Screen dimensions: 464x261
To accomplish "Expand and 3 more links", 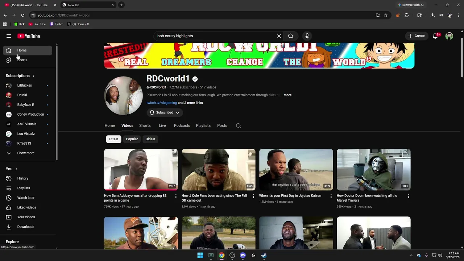I will (x=190, y=103).
